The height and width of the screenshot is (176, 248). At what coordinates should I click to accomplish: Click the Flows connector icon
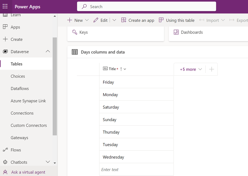coord(5,150)
